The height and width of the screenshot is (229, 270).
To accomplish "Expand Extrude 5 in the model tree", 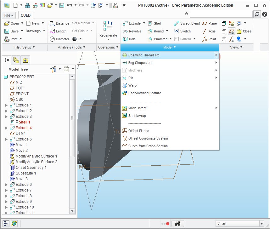I will (6, 139).
